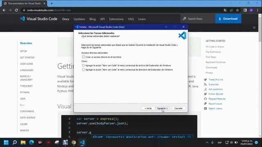Image resolution: width=262 pixels, height=147 pixels.
Task: Open Chrome three-dot menu
Action: pyautogui.click(x=257, y=10)
